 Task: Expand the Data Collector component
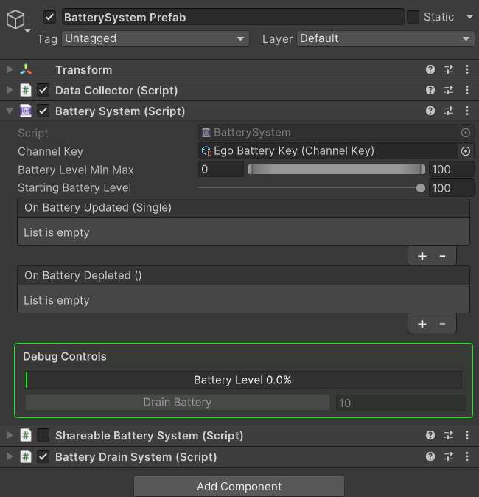coord(10,90)
